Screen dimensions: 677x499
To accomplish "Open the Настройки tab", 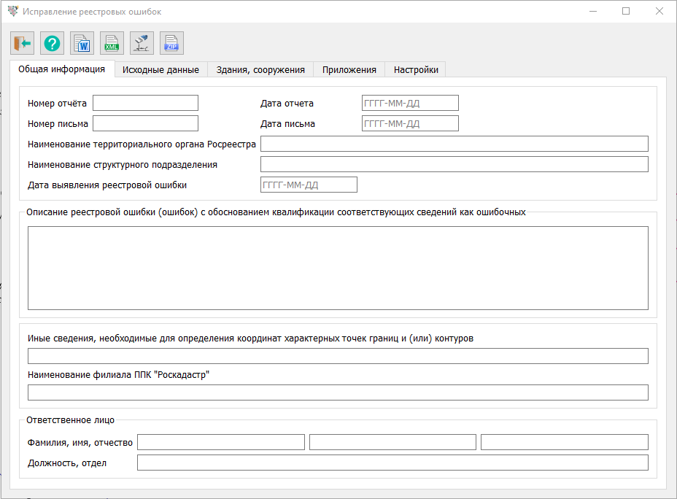I will click(x=416, y=70).
